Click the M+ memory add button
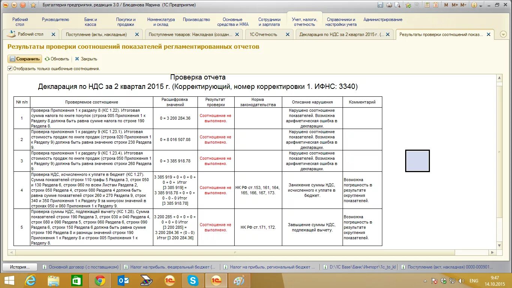 coord(455,5)
